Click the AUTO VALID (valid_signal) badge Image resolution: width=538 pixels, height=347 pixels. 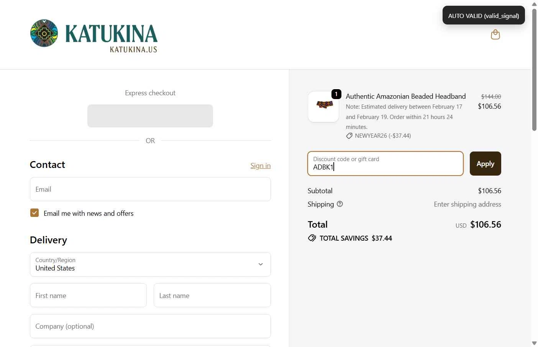pos(484,15)
